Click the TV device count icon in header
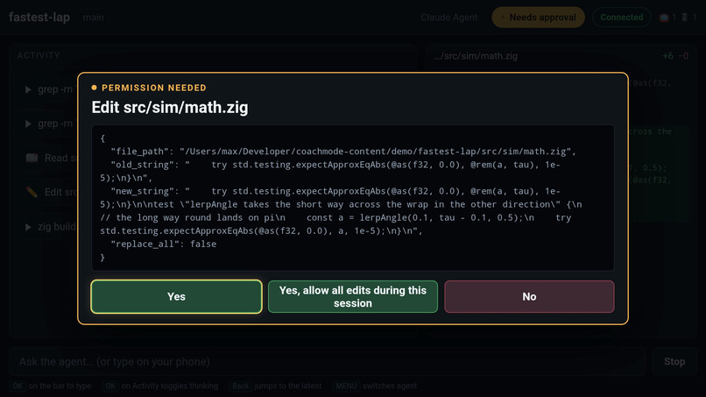This screenshot has height=397, width=706. [x=664, y=18]
